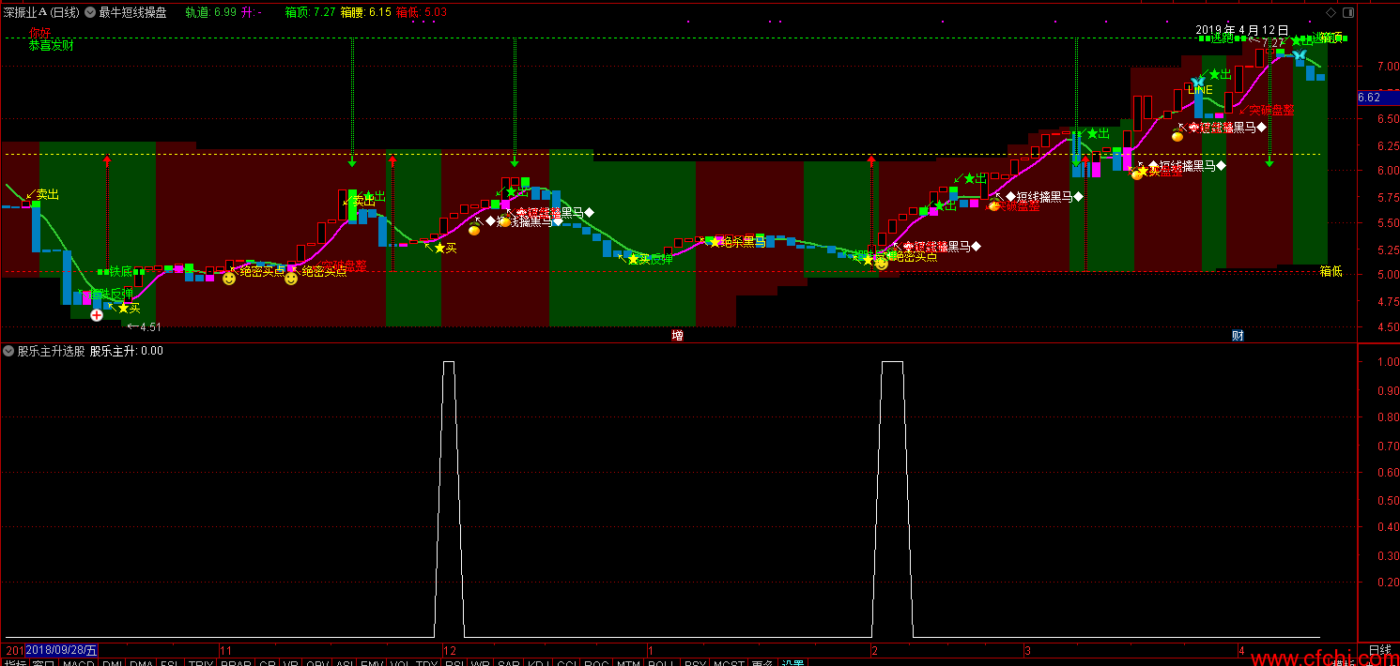Select the KDJ indicator tab
This screenshot has height=666, width=1400.
point(538,661)
